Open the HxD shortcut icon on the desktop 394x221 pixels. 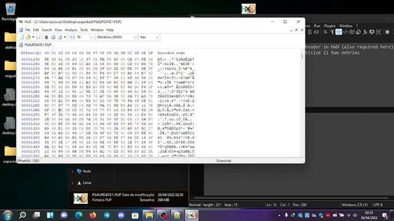[x=249, y=9]
